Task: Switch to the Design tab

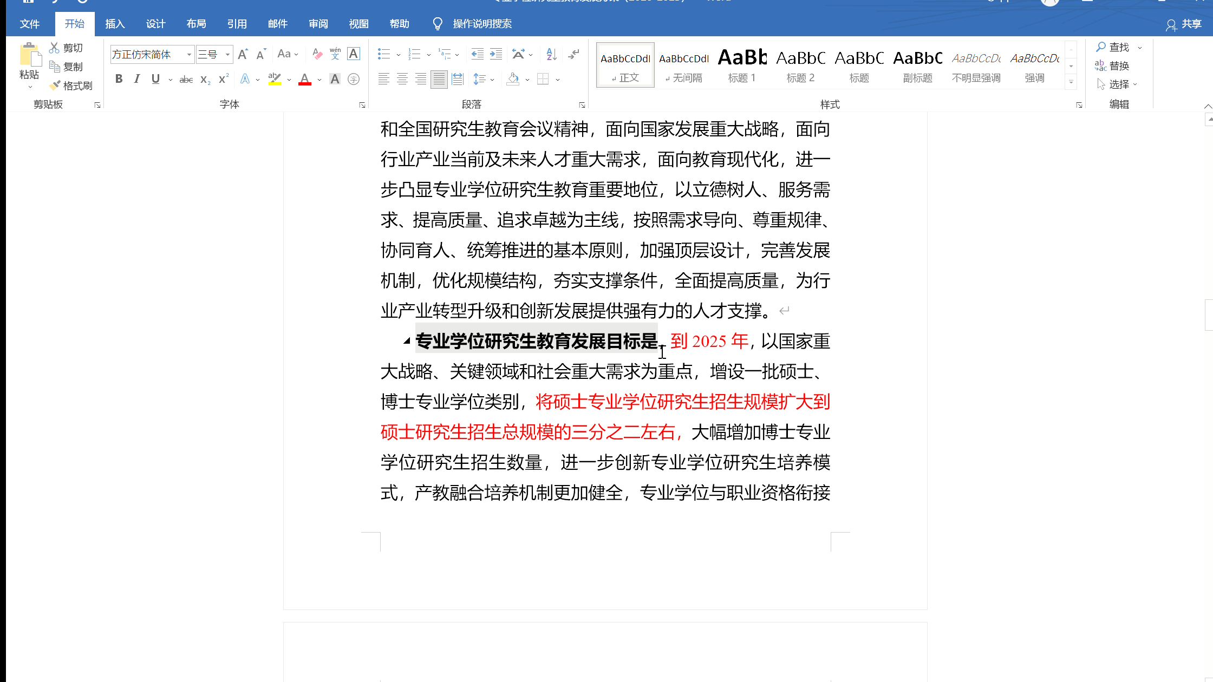Action: coord(155,24)
